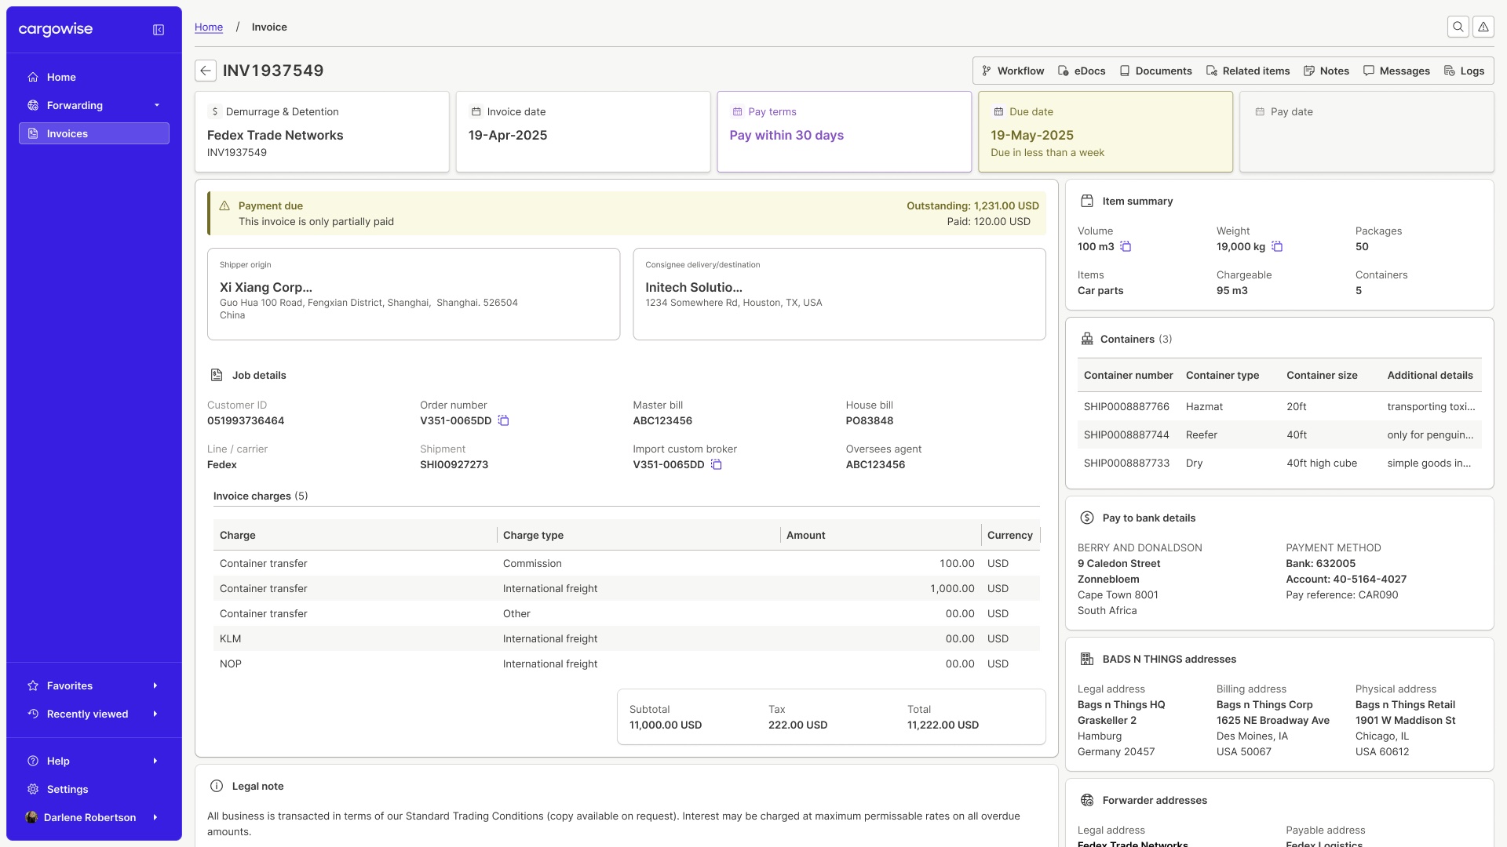Image resolution: width=1507 pixels, height=847 pixels.
Task: Click the Currency column header
Action: 1010,535
